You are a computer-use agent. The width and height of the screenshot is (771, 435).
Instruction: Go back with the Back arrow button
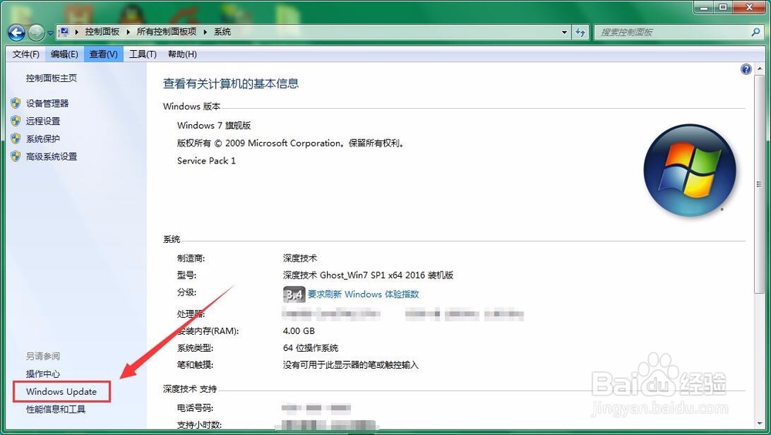point(16,32)
